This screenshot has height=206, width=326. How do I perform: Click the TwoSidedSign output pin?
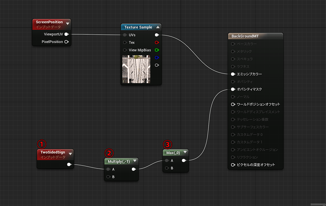pos(69,165)
